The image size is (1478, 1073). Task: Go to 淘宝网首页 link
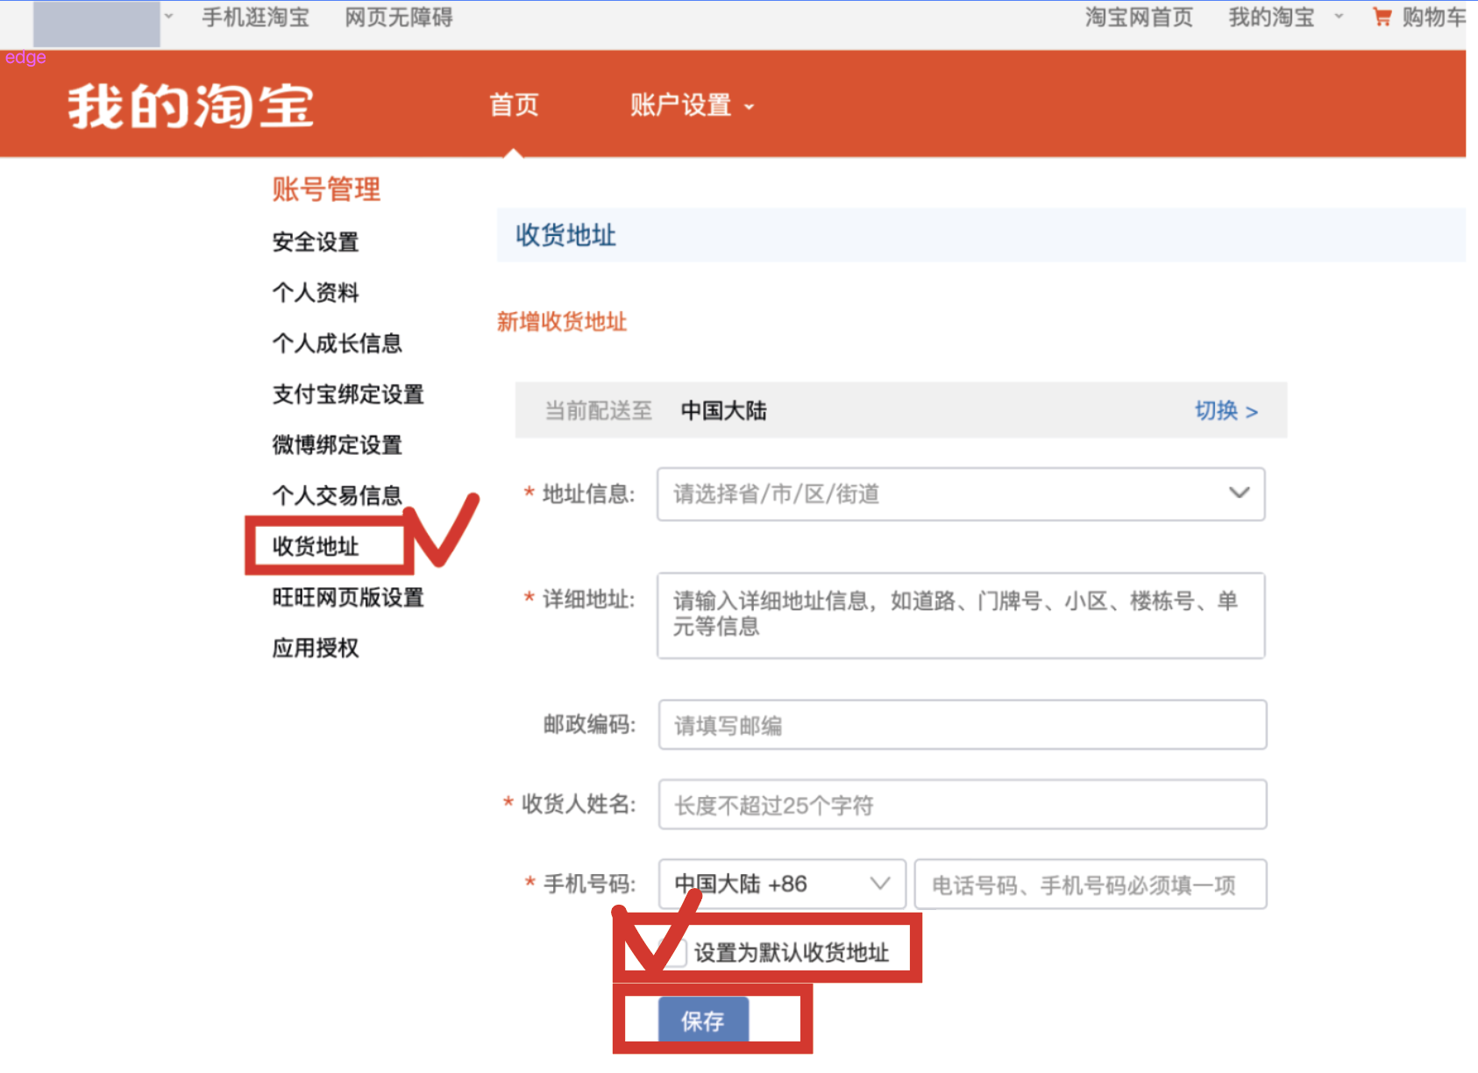pyautogui.click(x=1139, y=18)
